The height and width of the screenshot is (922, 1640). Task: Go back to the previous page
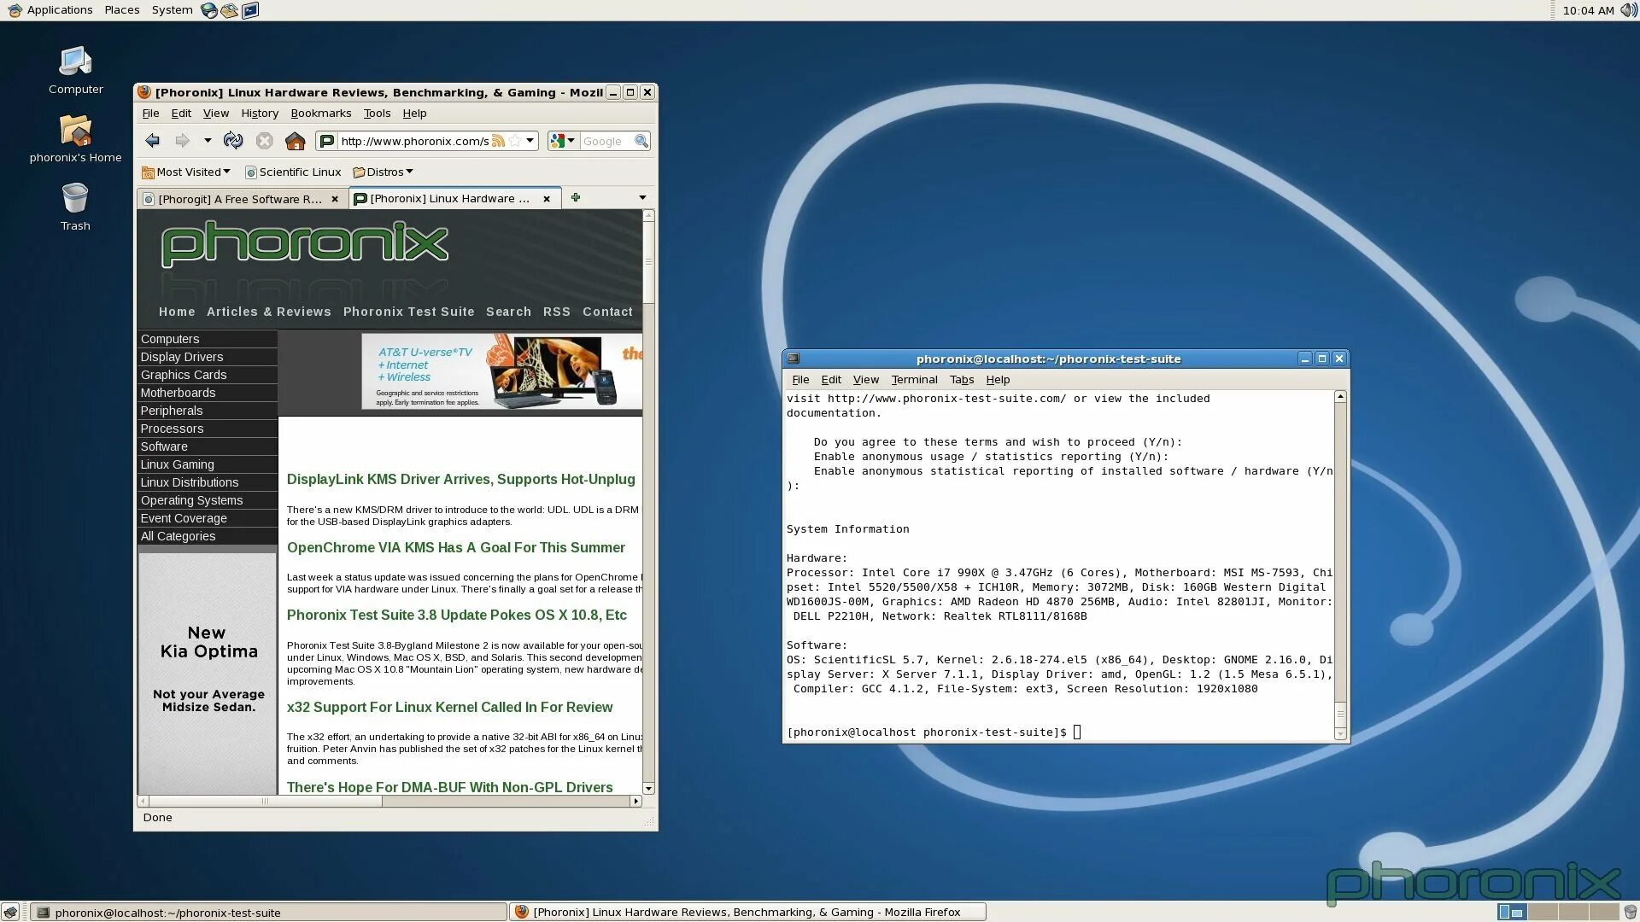tap(153, 141)
